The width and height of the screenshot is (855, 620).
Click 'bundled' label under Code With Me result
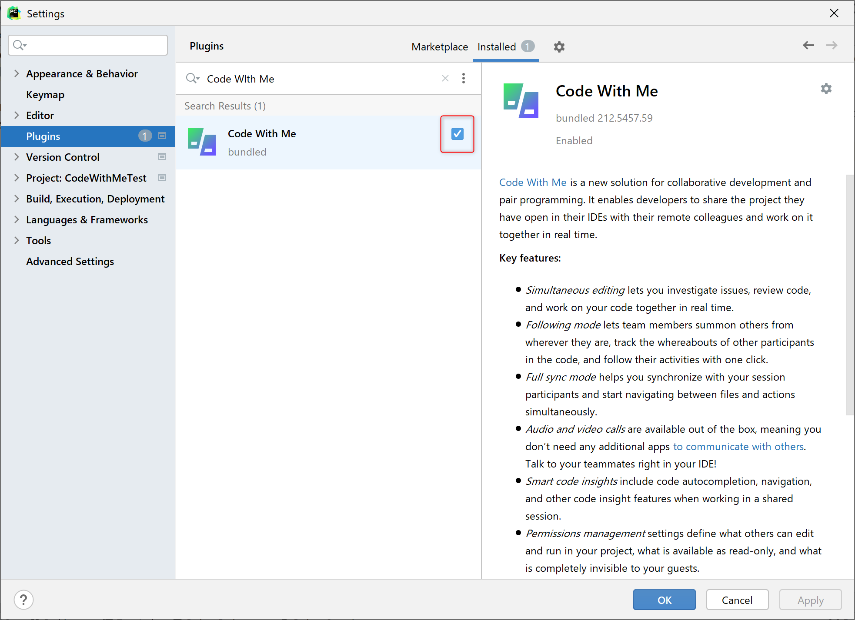[x=247, y=152]
